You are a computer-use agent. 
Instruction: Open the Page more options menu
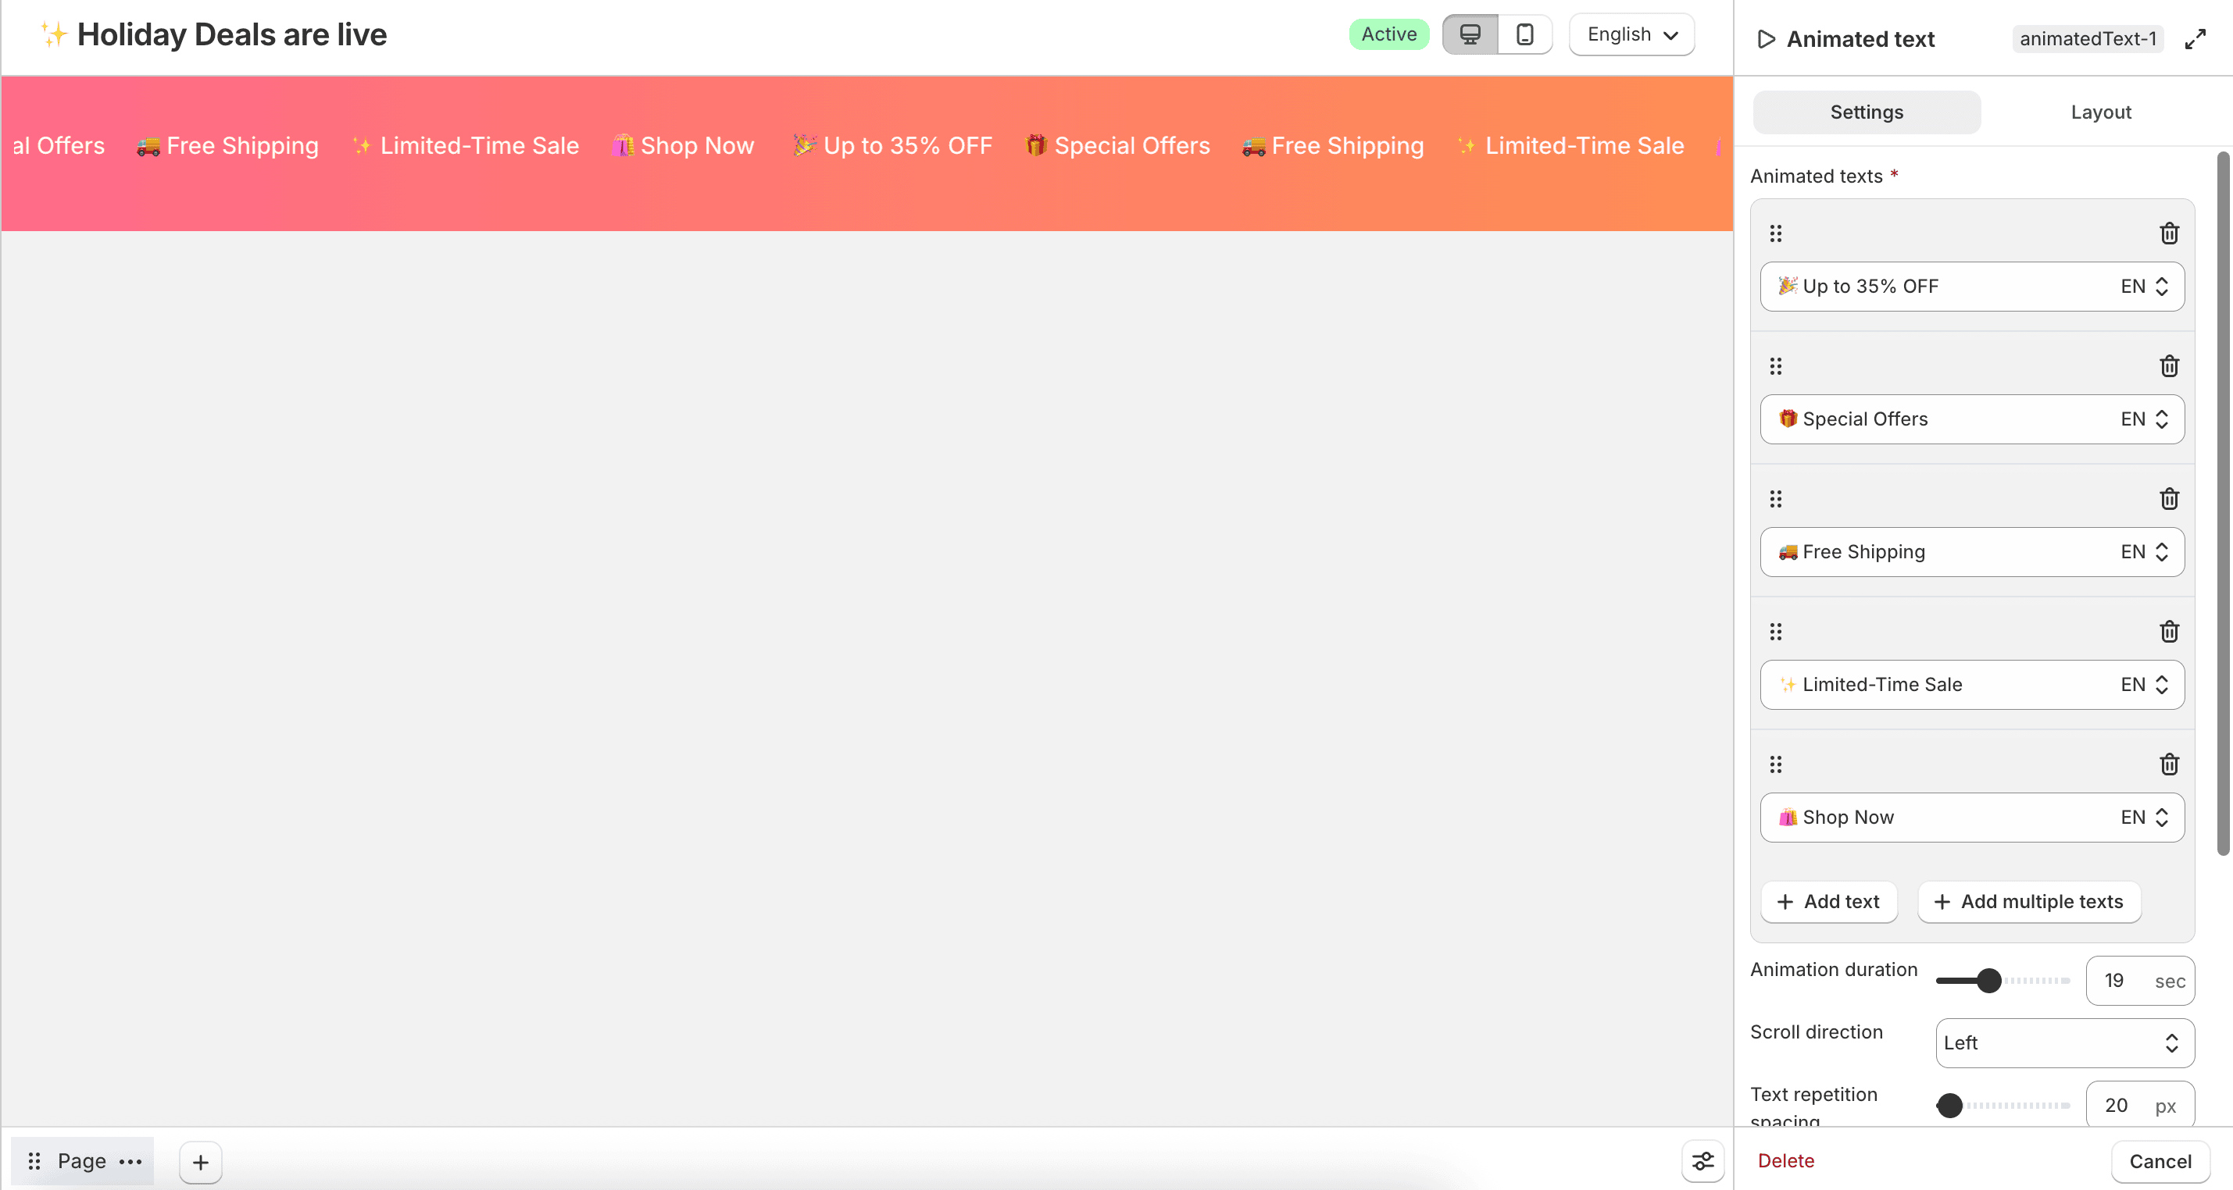(130, 1161)
